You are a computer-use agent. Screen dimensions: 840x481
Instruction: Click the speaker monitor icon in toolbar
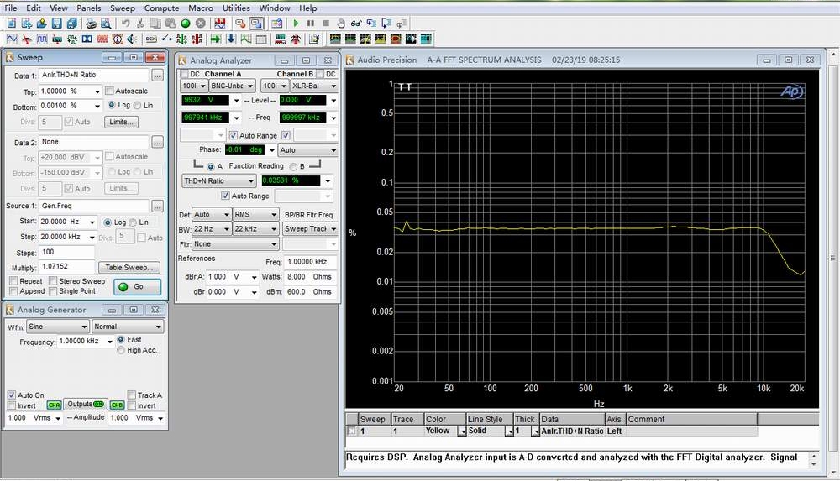point(133,39)
